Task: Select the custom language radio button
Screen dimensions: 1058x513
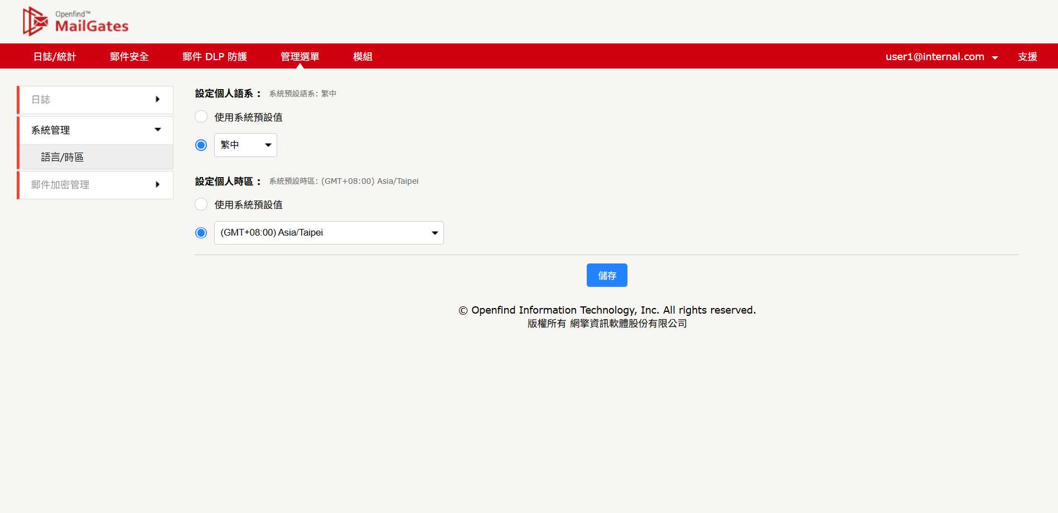Action: [201, 145]
